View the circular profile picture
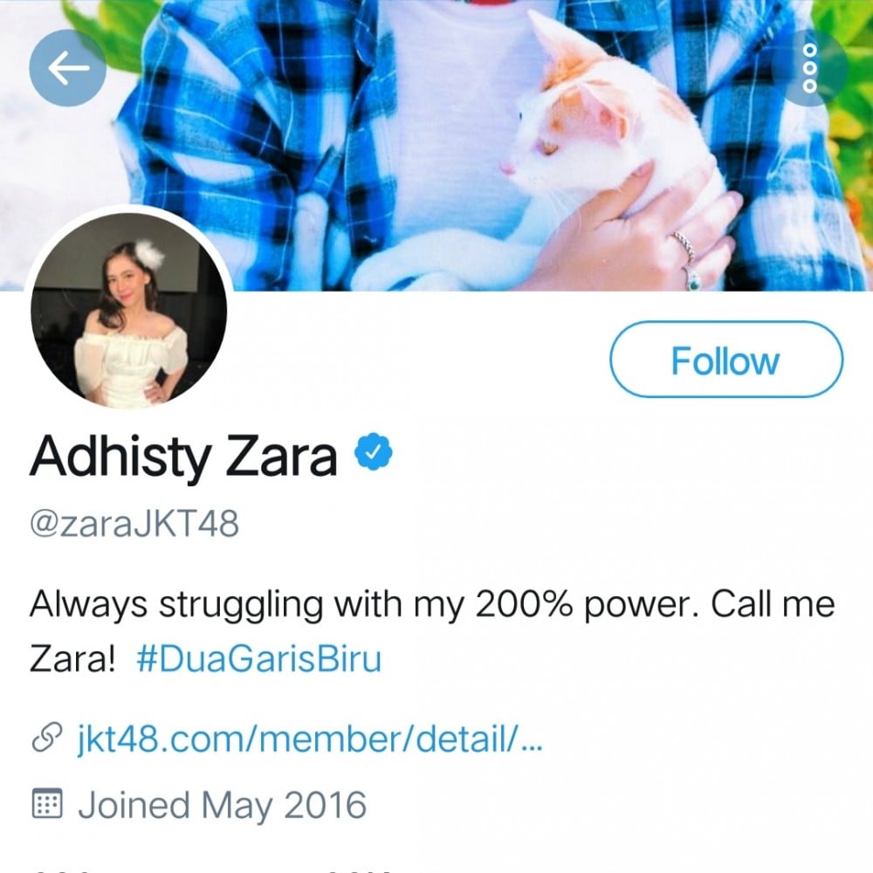The image size is (873, 873). tap(128, 310)
